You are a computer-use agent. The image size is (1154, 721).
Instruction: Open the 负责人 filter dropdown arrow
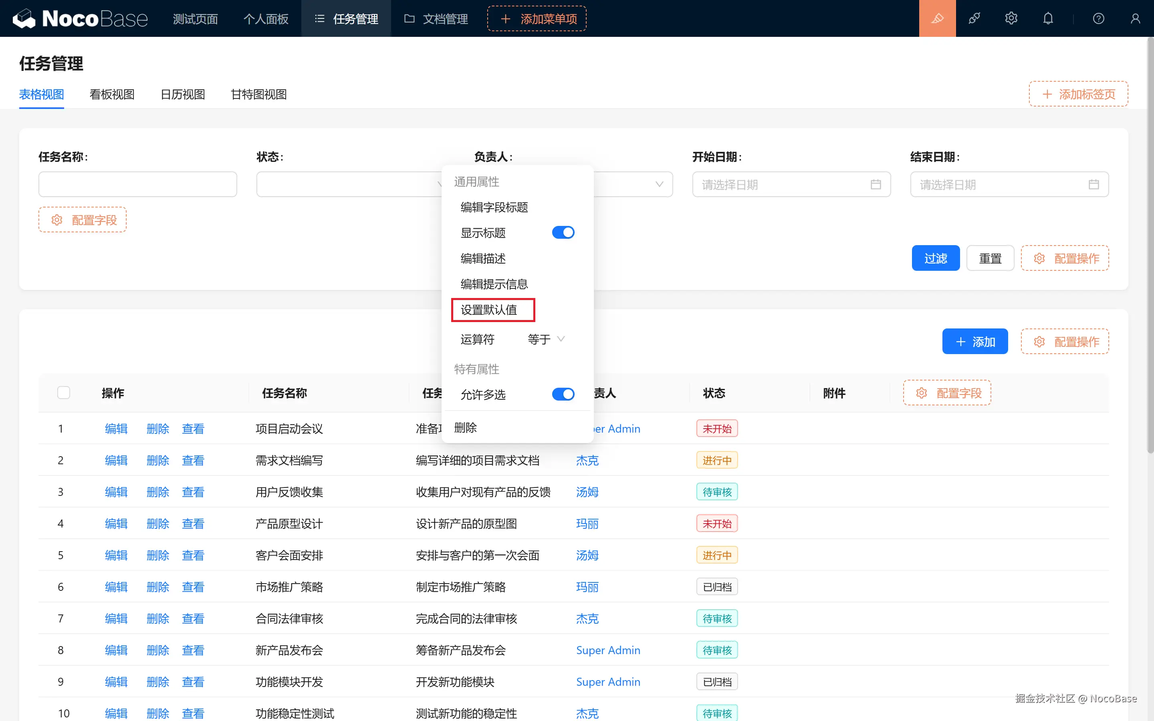click(659, 185)
